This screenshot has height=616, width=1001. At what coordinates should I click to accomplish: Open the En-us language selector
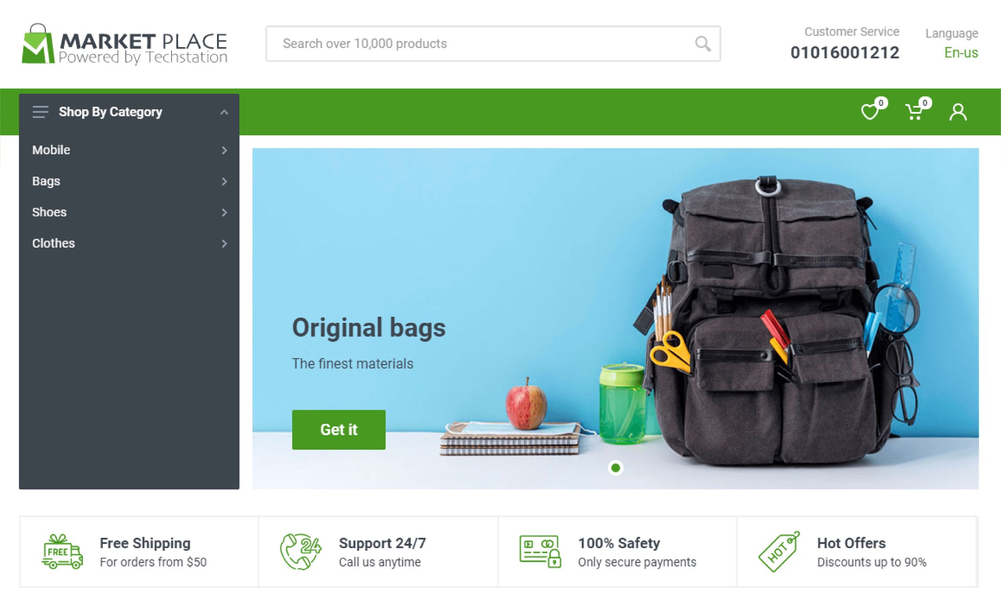click(x=961, y=53)
